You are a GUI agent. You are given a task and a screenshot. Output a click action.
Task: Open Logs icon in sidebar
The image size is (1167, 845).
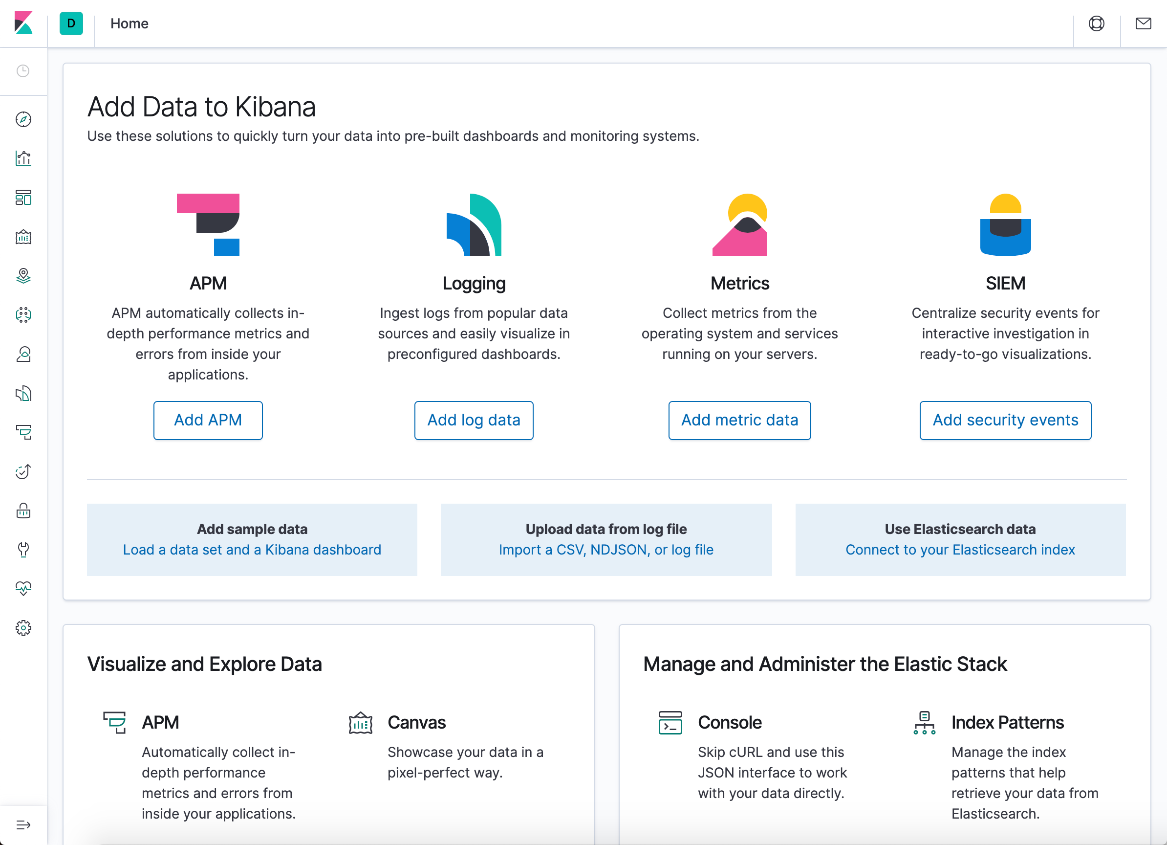coord(23,394)
